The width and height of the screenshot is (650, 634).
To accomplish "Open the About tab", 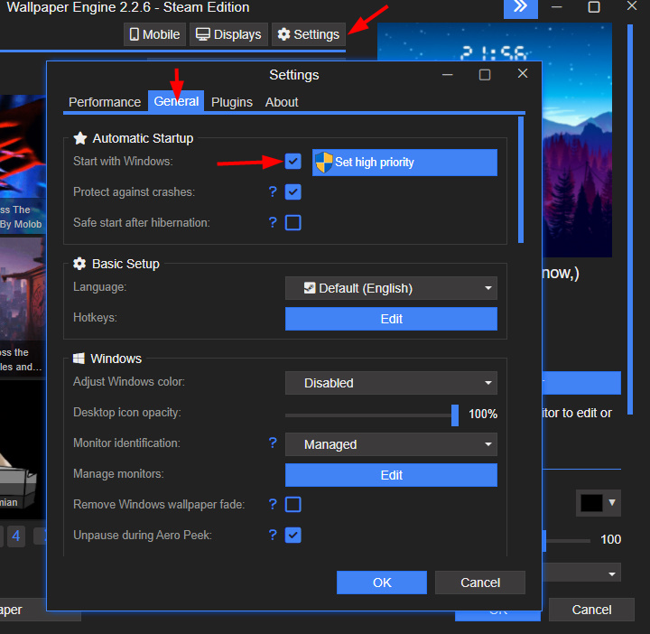I will [x=282, y=102].
